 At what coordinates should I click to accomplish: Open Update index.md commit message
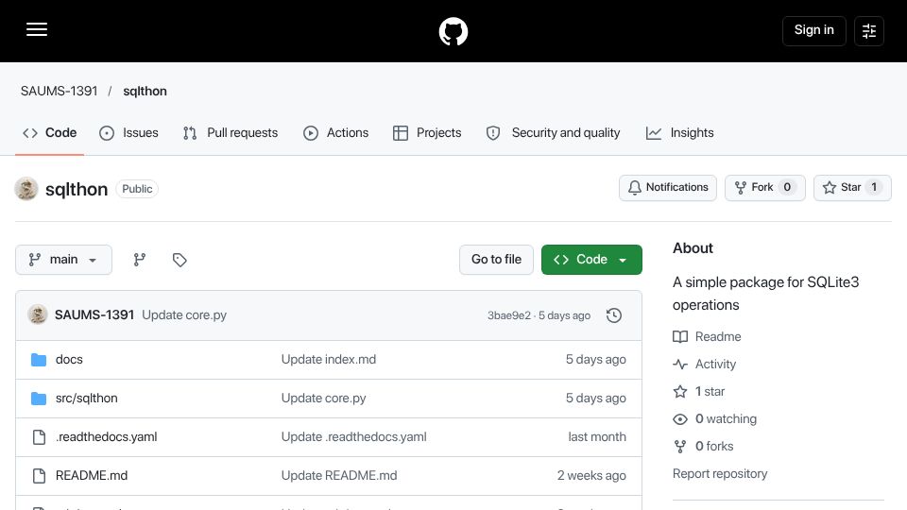pyautogui.click(x=329, y=360)
